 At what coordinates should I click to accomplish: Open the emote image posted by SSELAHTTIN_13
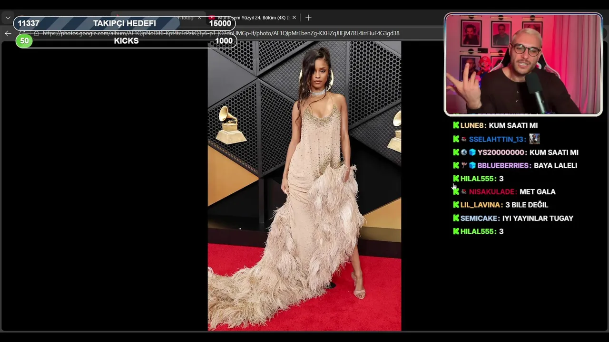click(534, 139)
